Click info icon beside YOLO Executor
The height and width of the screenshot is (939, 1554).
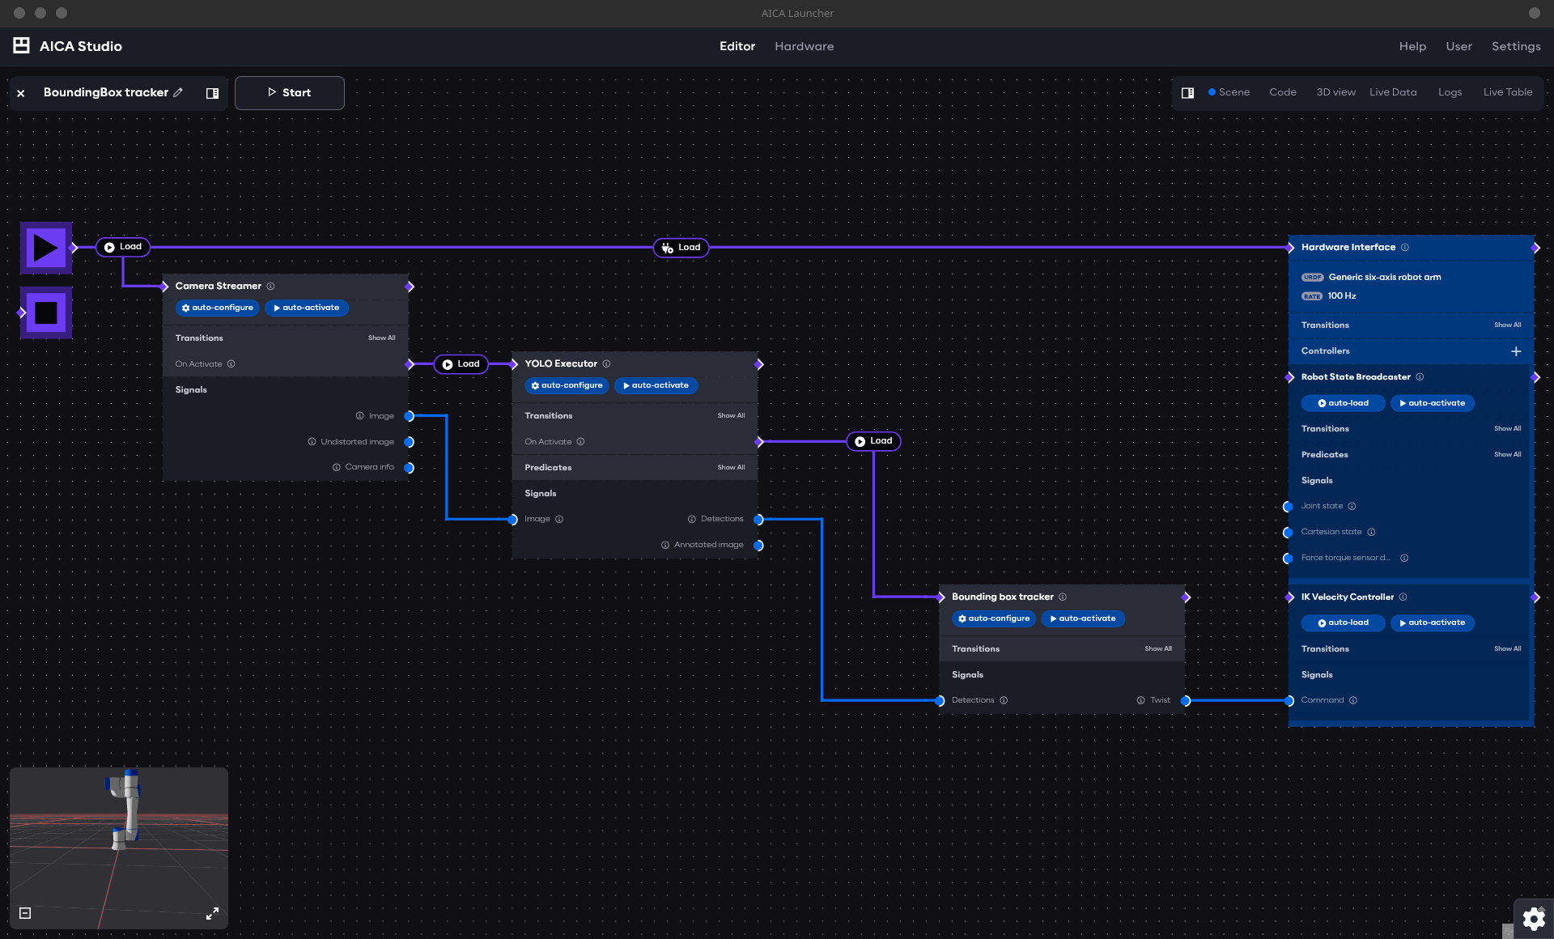(x=606, y=364)
